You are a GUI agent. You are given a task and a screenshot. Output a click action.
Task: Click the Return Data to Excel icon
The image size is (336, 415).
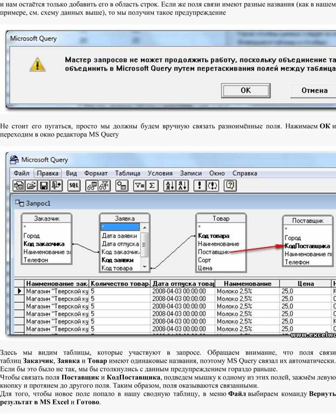click(x=56, y=185)
